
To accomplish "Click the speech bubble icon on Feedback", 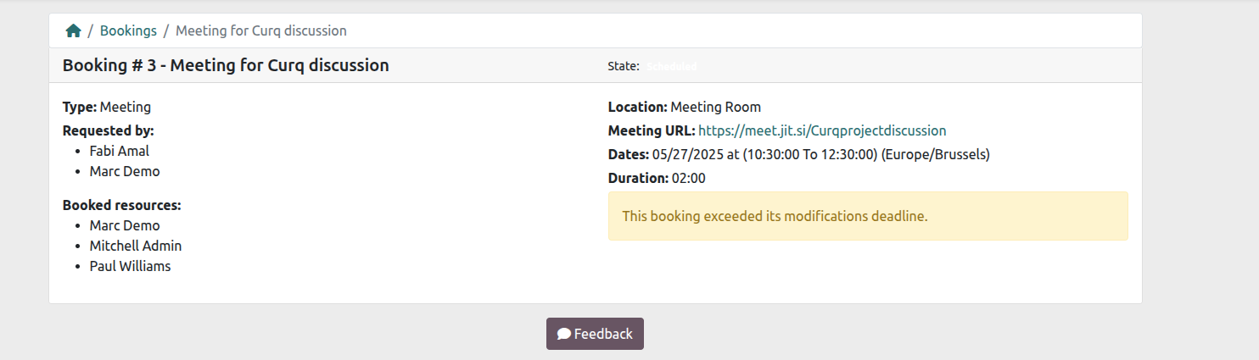I will pos(563,334).
